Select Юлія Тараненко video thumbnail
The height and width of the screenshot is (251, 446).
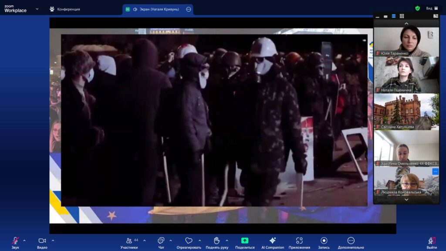(406, 40)
